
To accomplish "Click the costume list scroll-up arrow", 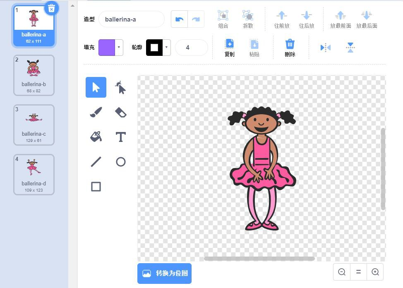I will tap(73, 6).
